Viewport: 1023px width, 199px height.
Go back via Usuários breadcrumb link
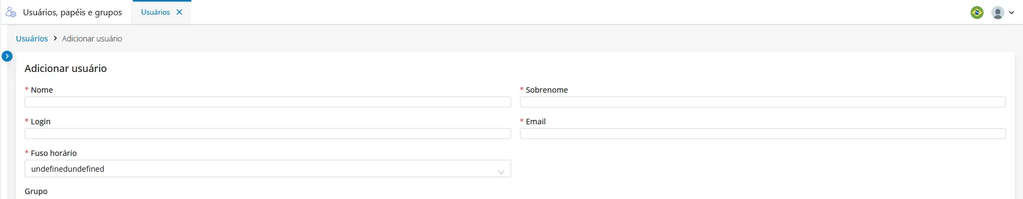32,39
